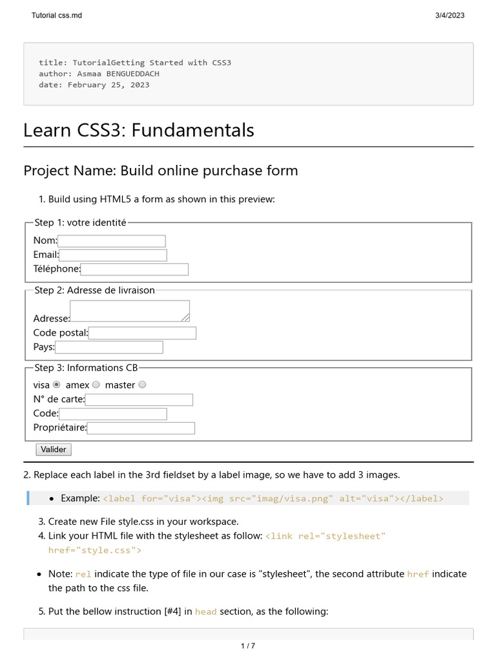This screenshot has height=662, width=496.
Task: Click the Pays input field
Action: coord(108,347)
